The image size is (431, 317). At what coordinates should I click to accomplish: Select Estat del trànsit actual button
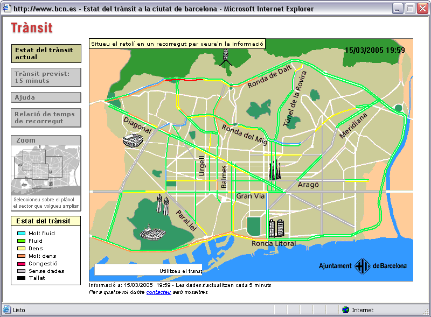(x=46, y=54)
